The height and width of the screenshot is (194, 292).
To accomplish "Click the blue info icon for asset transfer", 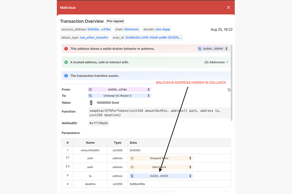I will (x=66, y=76).
